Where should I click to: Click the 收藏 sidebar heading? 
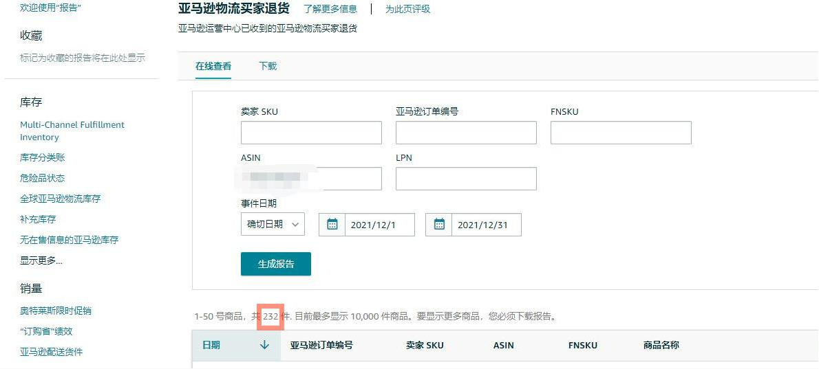coord(31,36)
